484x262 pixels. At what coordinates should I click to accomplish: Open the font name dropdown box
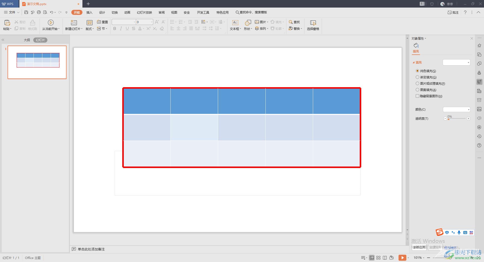point(124,22)
